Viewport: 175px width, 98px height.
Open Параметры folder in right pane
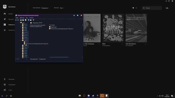(x=53, y=27)
